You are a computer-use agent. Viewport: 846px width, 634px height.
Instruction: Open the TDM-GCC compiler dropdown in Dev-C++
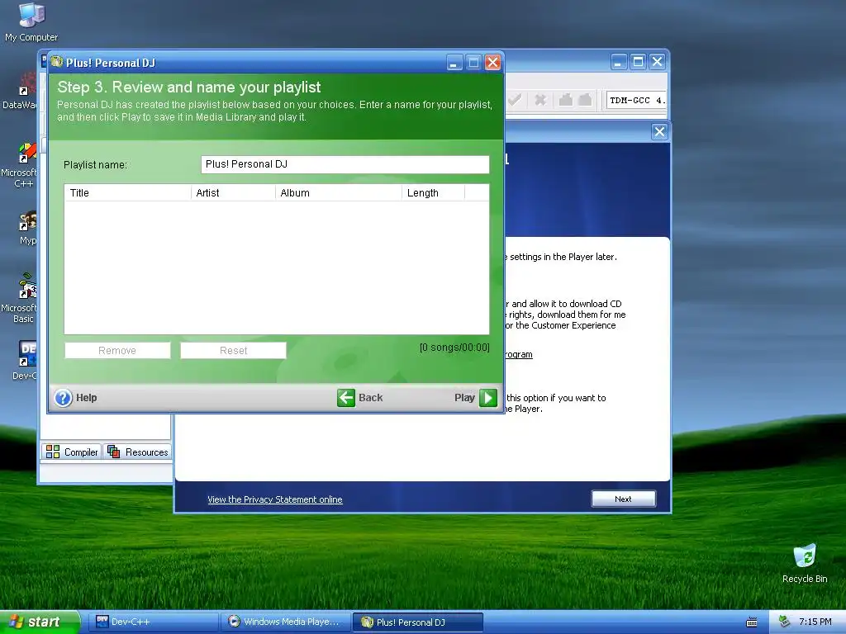coord(636,100)
